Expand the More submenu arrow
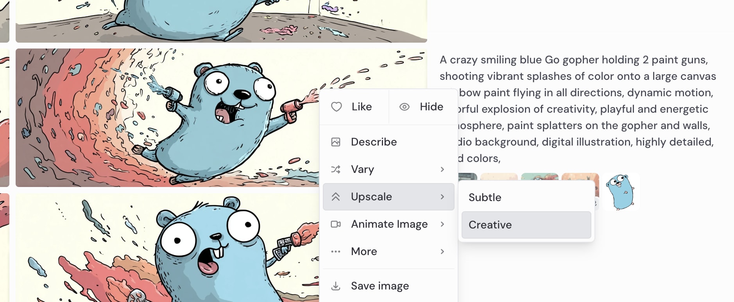 pyautogui.click(x=442, y=252)
